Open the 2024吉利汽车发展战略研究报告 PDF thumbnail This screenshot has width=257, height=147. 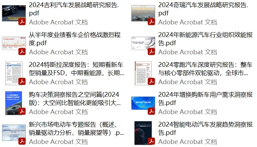coord(14,14)
